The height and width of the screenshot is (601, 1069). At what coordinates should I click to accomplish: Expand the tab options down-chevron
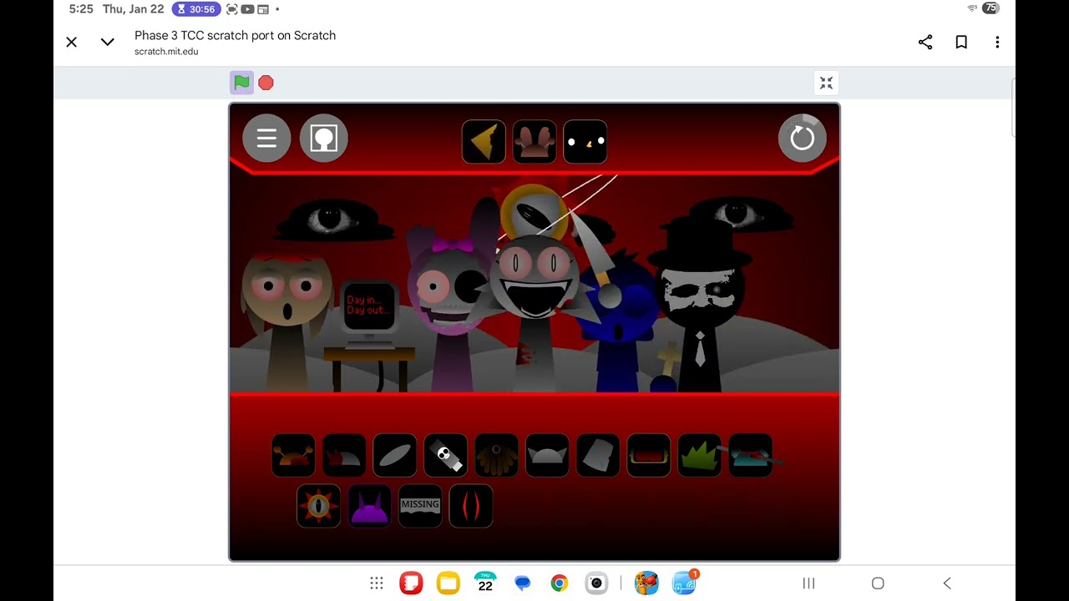(108, 42)
